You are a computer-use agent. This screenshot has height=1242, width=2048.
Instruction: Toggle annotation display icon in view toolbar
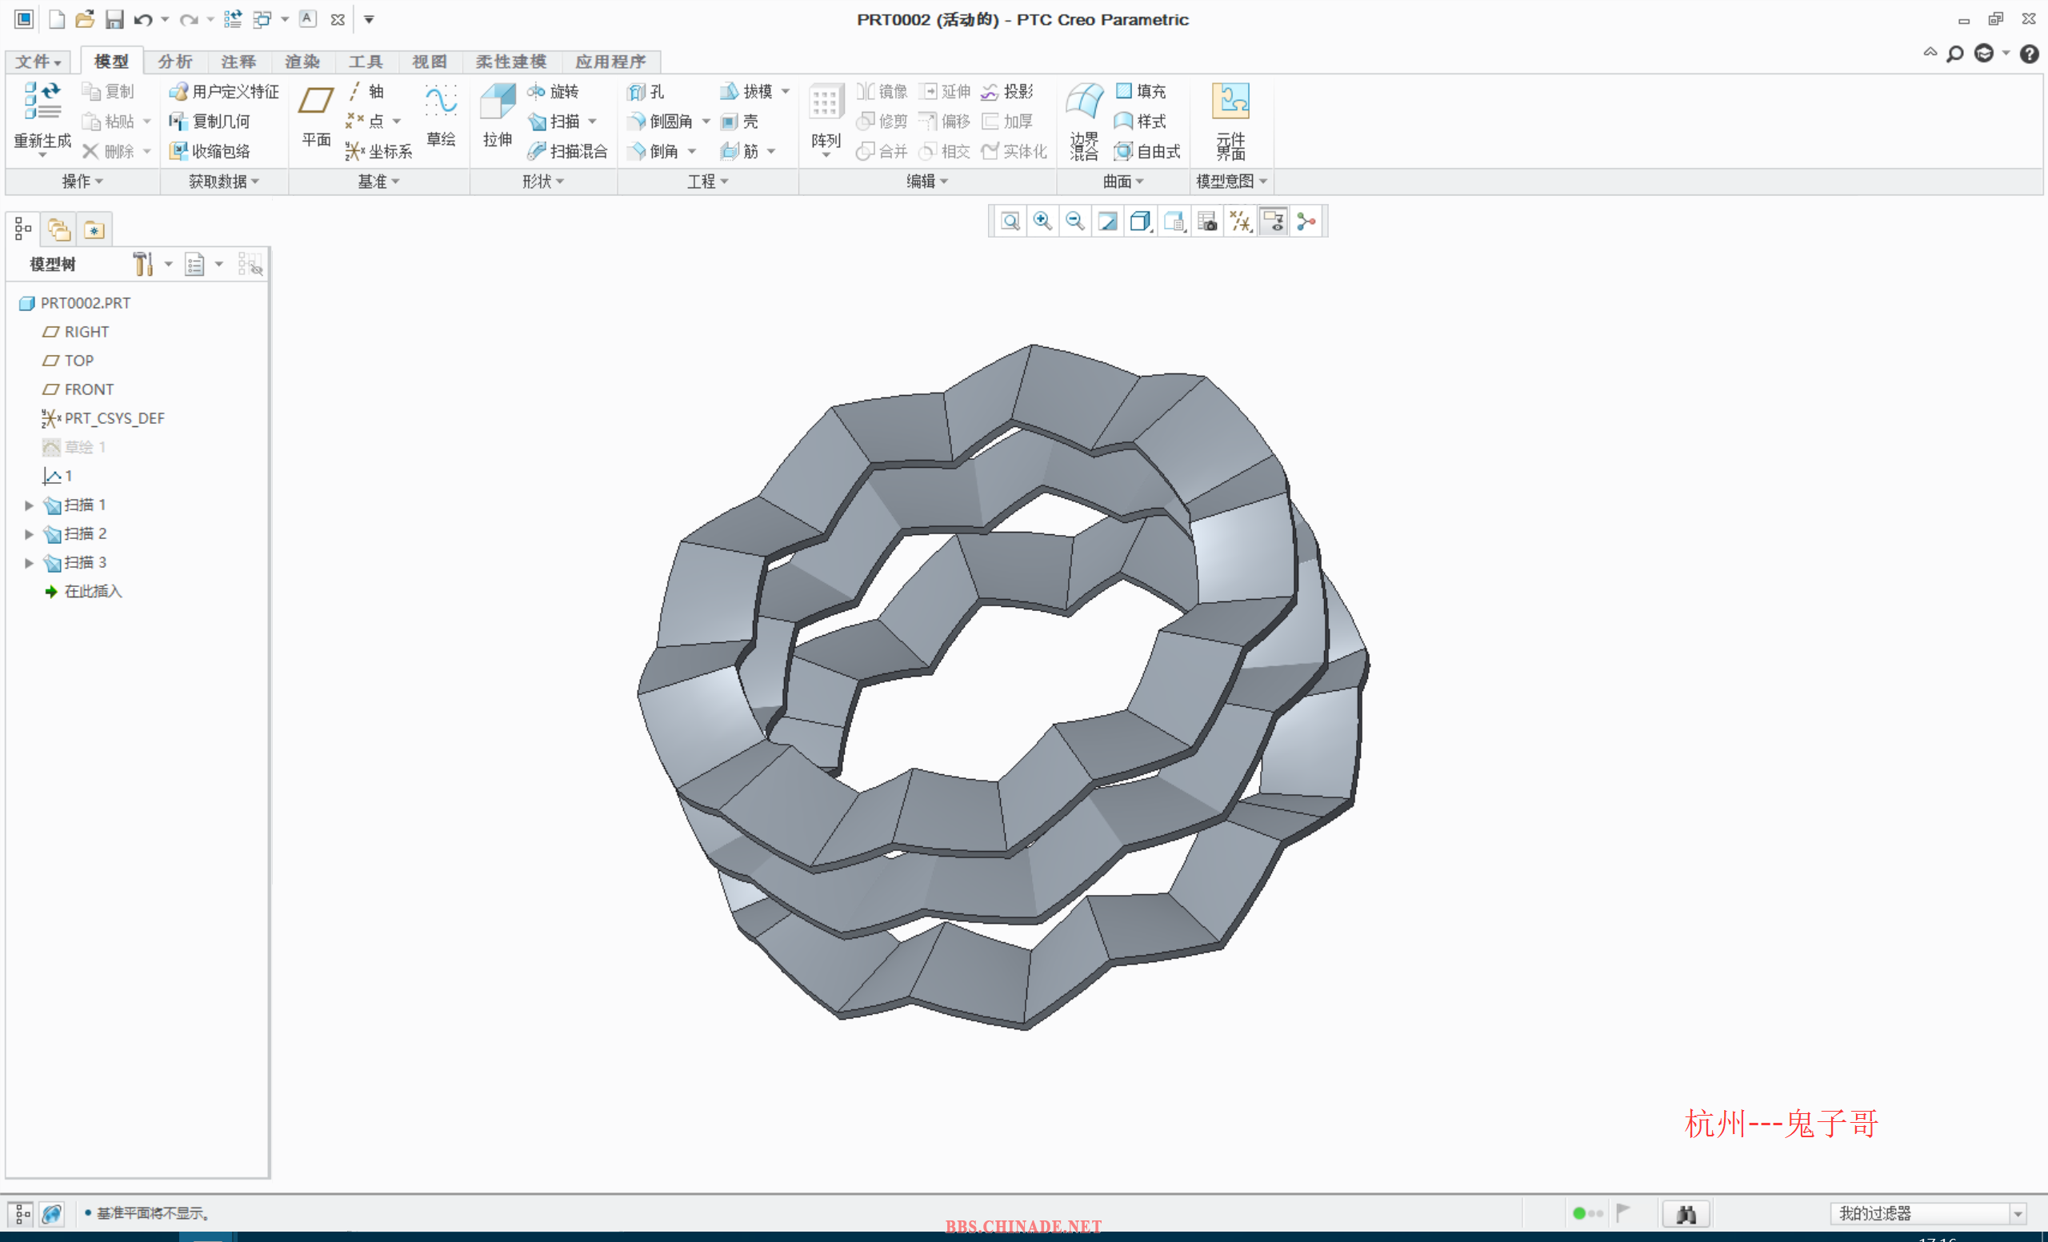point(1274,221)
